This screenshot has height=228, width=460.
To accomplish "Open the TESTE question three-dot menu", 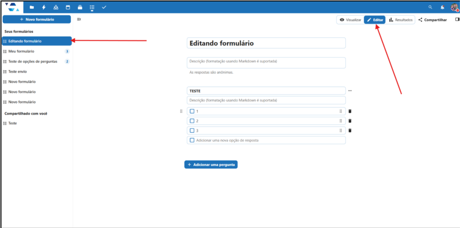I will pyautogui.click(x=350, y=90).
